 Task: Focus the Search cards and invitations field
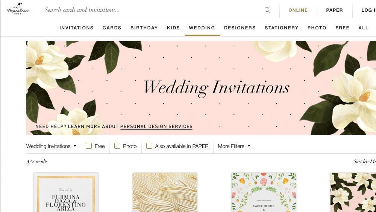[153, 10]
